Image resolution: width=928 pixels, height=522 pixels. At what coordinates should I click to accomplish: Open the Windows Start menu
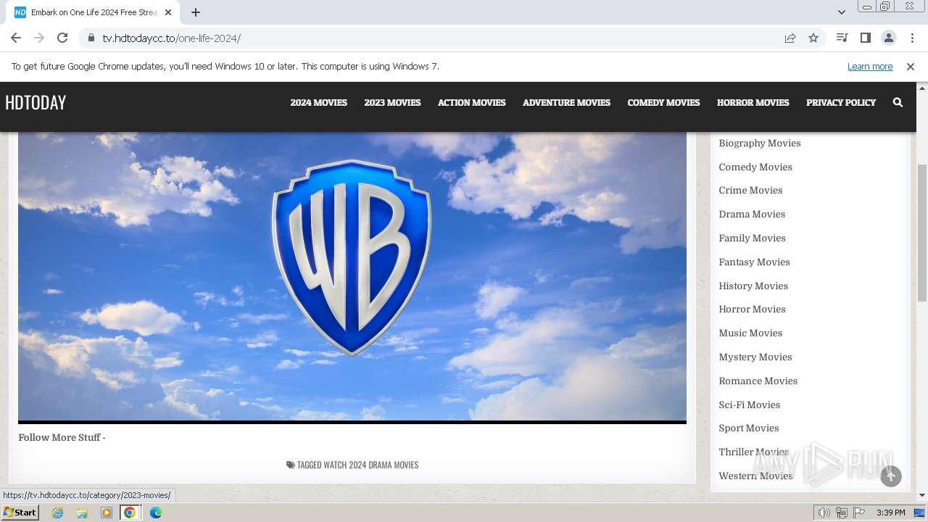20,513
